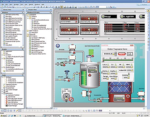Click the pencil icon in bottom toolbar

tap(17, 110)
